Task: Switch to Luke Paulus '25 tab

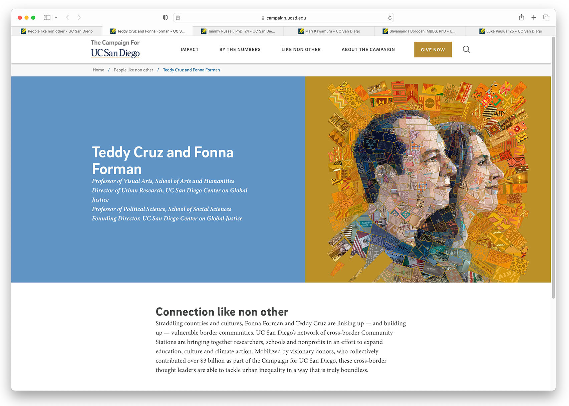Action: pos(510,31)
